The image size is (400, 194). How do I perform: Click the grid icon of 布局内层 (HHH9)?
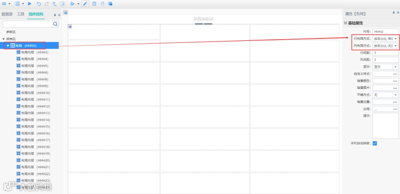19,86
